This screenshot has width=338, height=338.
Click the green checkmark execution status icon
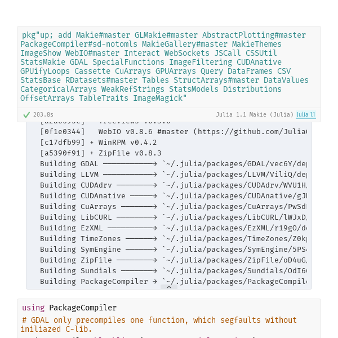[x=26, y=115]
